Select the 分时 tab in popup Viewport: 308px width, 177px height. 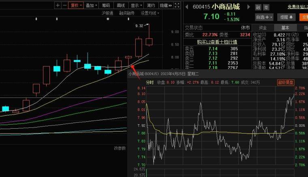tap(150, 82)
